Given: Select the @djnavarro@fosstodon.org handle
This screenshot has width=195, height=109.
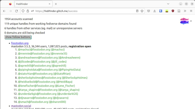Looking at the screenshot, I should [35, 98].
